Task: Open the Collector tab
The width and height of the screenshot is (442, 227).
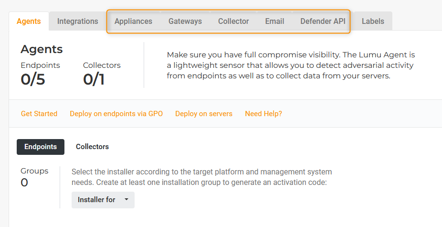Action: coord(233,22)
